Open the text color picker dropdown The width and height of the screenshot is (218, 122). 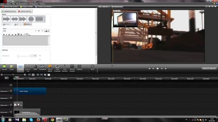point(47,31)
